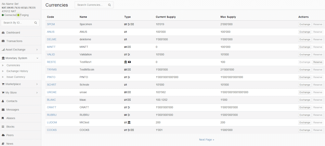Open Issue Currency submenu item
This screenshot has width=325, height=146.
[x=16, y=77]
